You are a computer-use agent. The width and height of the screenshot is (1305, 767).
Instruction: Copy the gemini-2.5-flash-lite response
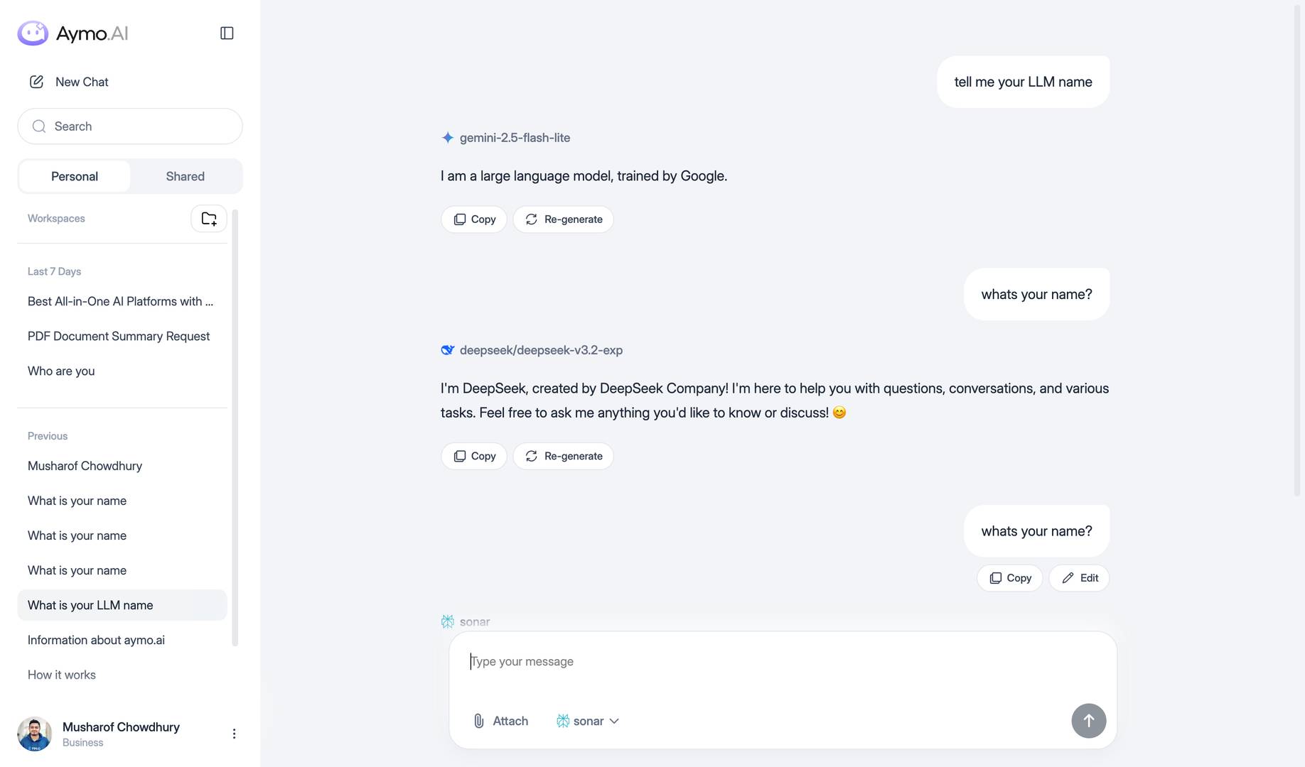tap(474, 219)
